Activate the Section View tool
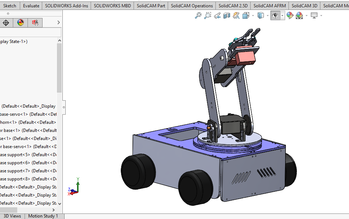349x219 pixels. [x=226, y=15]
